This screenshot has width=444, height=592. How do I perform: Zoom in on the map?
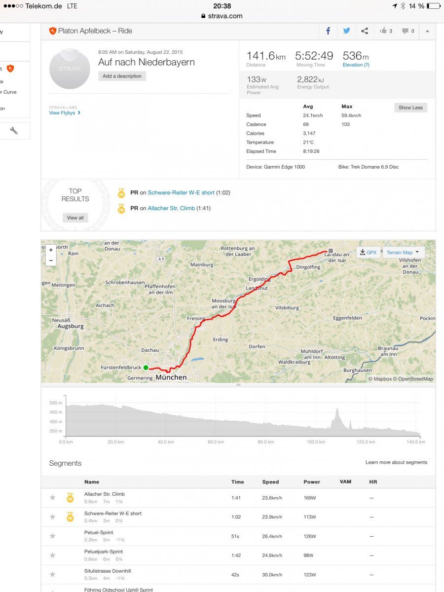click(51, 250)
